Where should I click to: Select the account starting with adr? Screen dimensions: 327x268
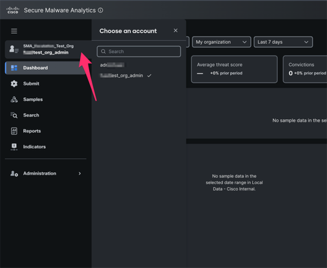click(x=112, y=65)
